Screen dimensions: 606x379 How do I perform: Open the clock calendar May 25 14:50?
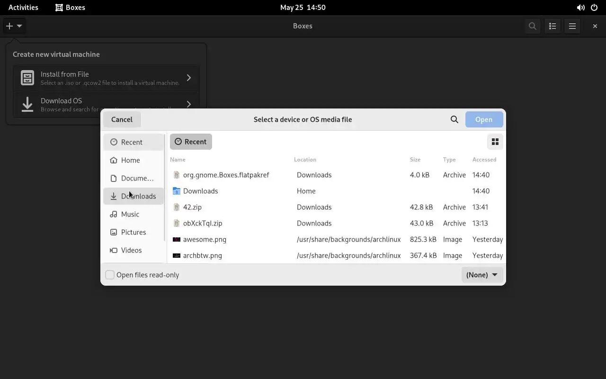[303, 8]
